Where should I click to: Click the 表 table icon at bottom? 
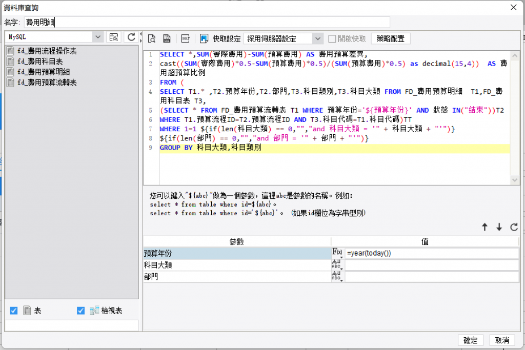27,311
